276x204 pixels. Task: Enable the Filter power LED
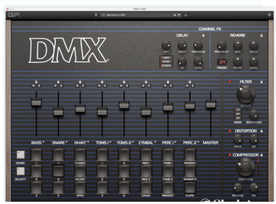[x=230, y=82]
